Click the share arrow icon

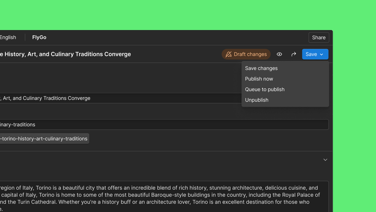click(x=293, y=54)
